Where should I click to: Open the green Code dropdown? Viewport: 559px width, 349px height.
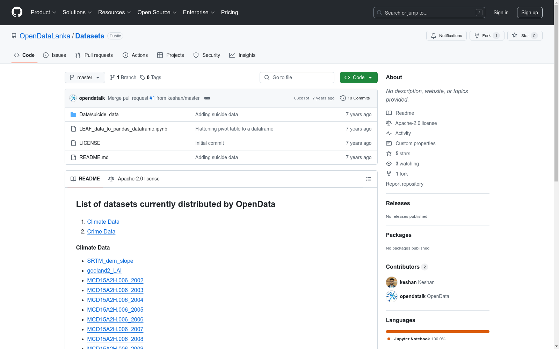pos(358,77)
